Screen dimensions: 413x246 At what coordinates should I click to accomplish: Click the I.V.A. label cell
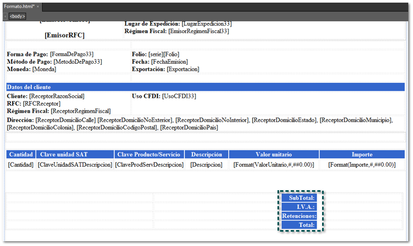[299, 207]
